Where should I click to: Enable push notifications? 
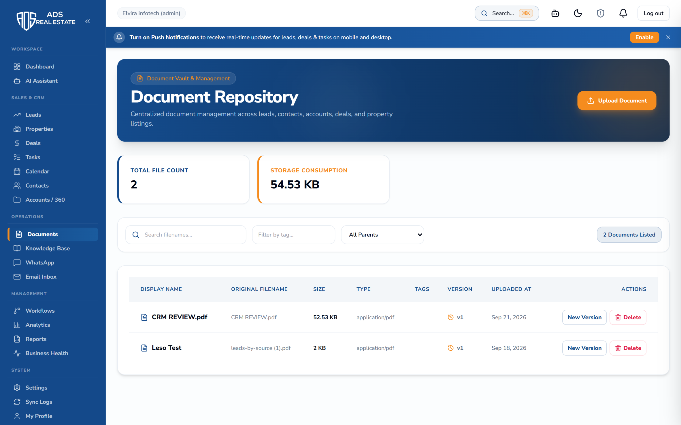(x=644, y=37)
